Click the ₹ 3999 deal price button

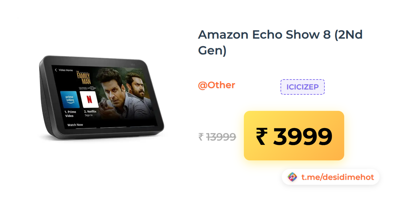[294, 136]
